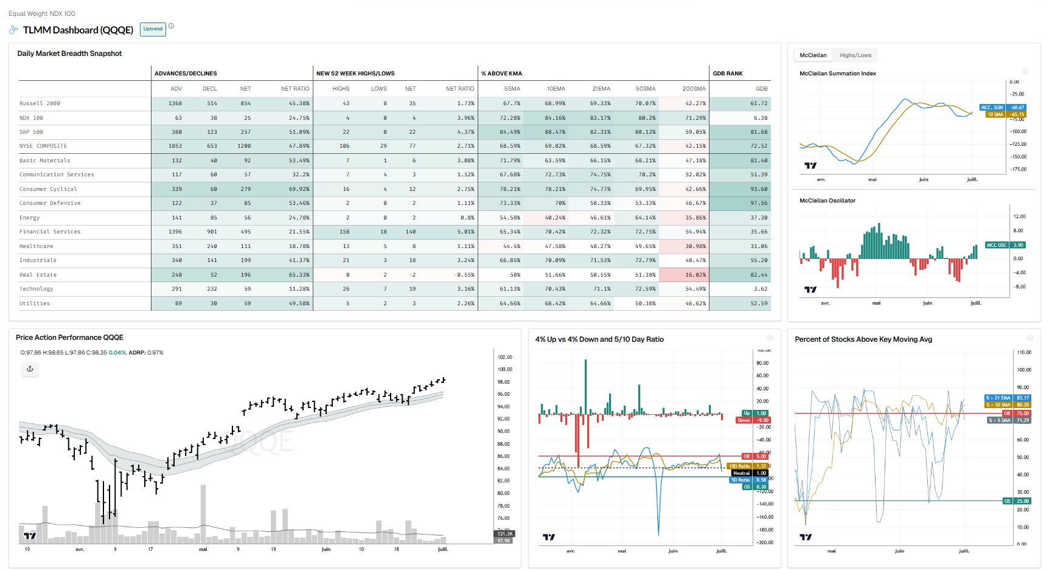Select the NDX 100 row label

[x=31, y=118]
